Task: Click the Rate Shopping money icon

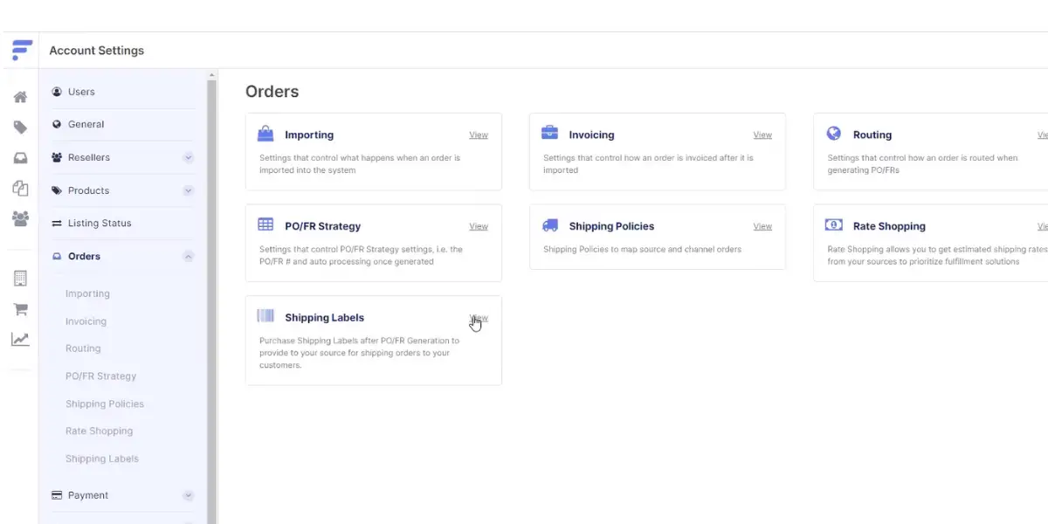Action: [x=834, y=225]
